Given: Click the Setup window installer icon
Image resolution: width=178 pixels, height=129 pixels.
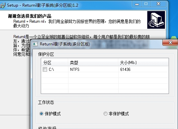Looking at the screenshot, I should pyautogui.click(x=3, y=5).
